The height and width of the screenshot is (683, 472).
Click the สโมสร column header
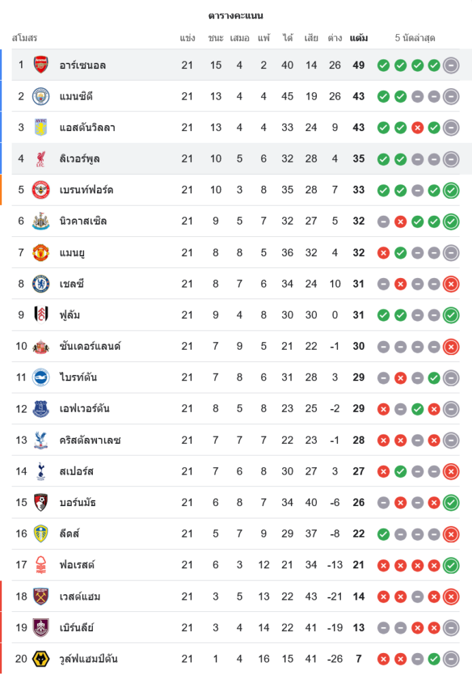point(25,38)
